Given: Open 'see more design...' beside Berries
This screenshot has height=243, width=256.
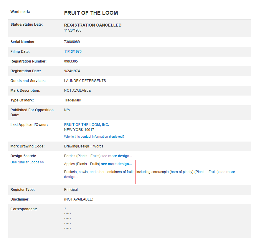Looking at the screenshot, I should [117, 156].
